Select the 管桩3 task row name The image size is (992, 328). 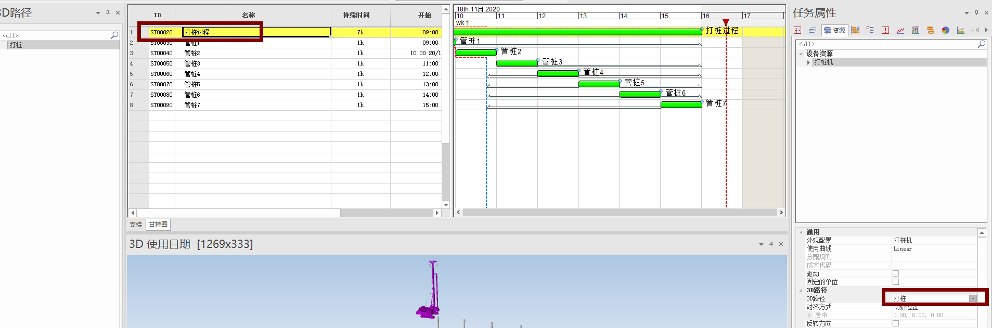[192, 63]
